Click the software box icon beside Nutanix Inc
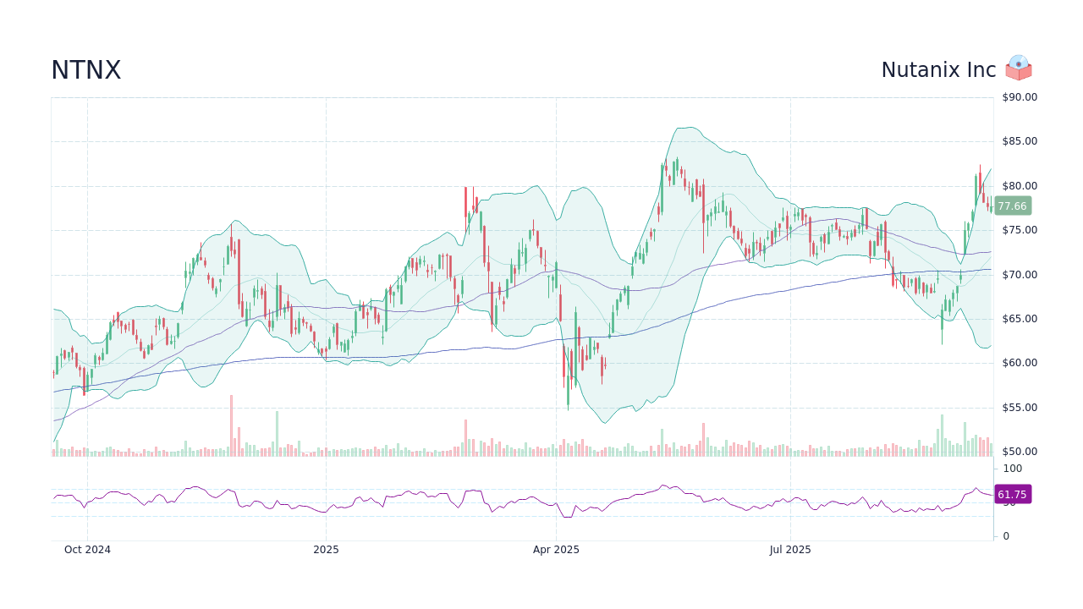This screenshot has width=1083, height=609. pos(1019,69)
